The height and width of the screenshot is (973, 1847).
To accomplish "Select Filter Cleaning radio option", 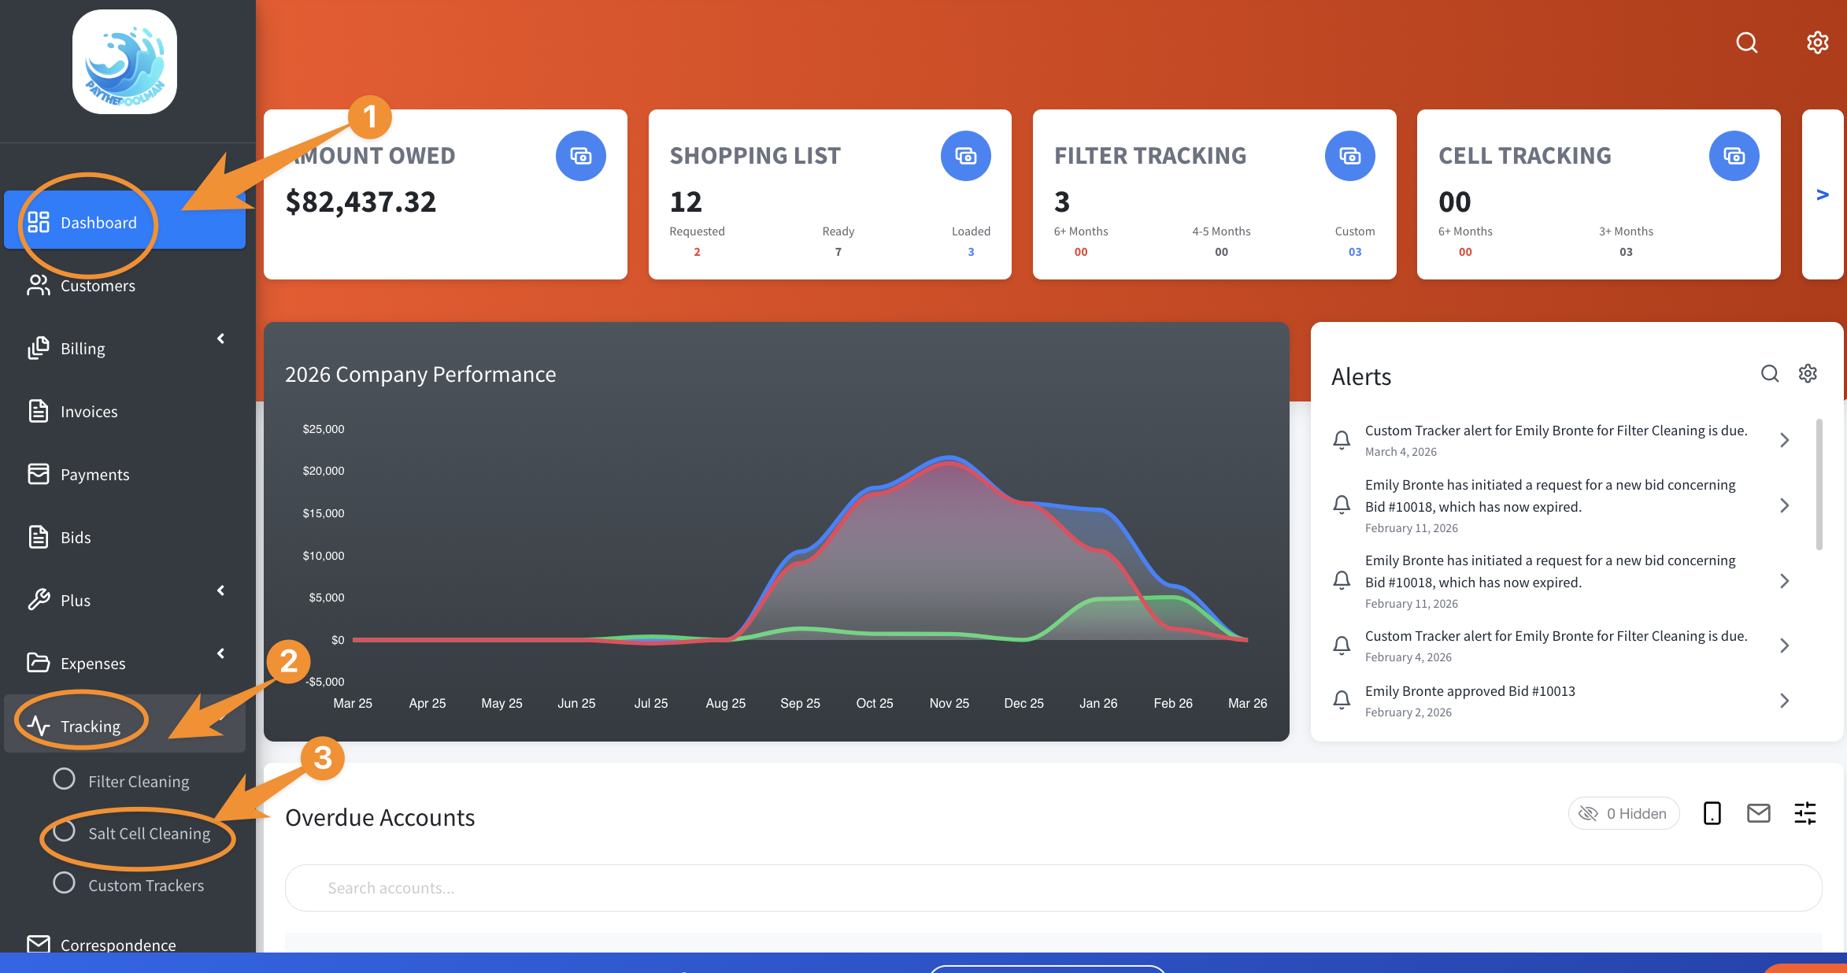I will [65, 779].
